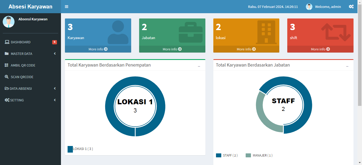Click the Scan QRCode magnifier icon
The height and width of the screenshot is (165, 362).
tap(7, 77)
